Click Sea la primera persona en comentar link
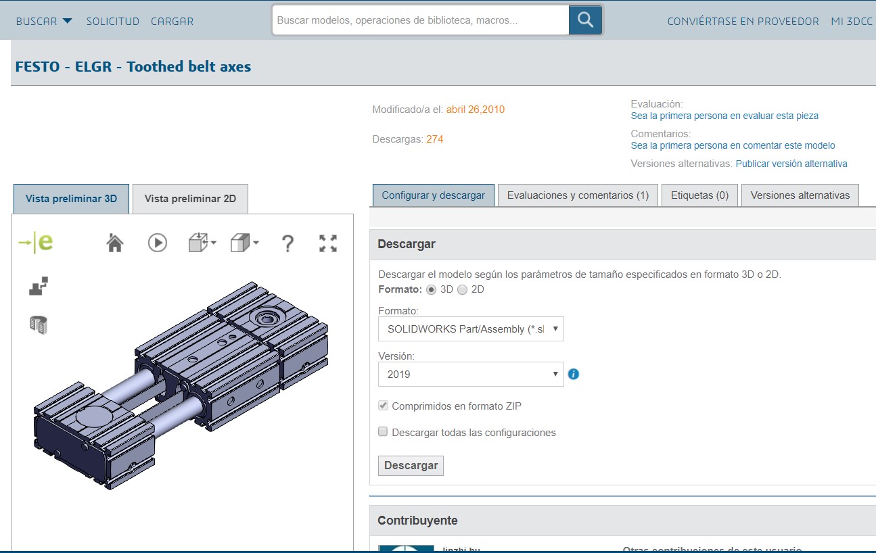 (733, 145)
